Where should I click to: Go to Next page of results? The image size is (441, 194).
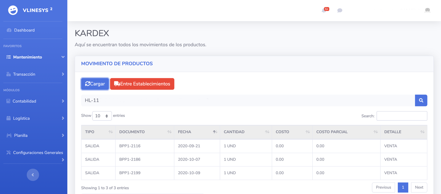[419, 187]
